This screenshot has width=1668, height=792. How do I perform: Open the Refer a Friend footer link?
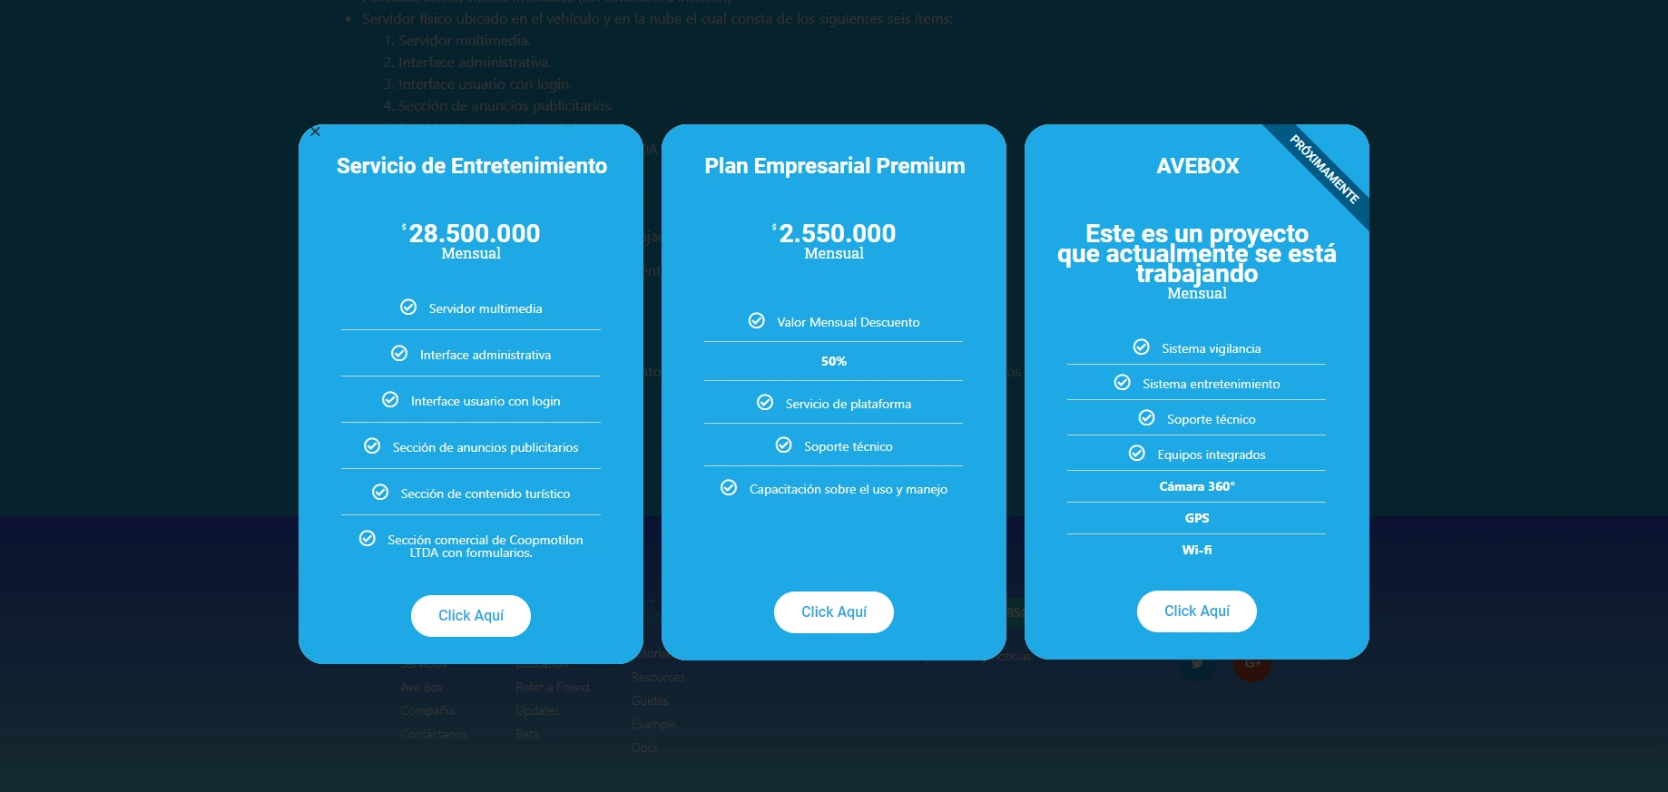coord(553,688)
